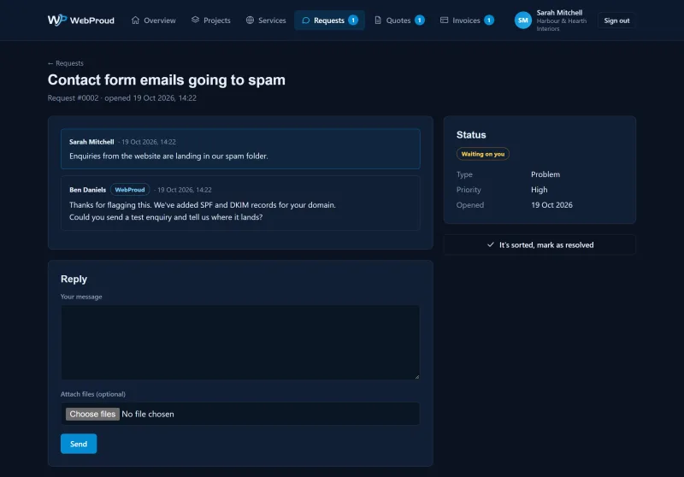Screen dimensions: 684x477
Task: Click the Requests notification badge
Action: click(353, 21)
